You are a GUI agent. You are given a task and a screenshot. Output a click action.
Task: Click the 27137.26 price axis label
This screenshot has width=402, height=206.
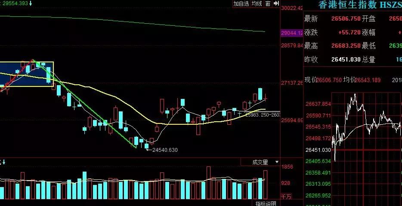click(x=292, y=83)
